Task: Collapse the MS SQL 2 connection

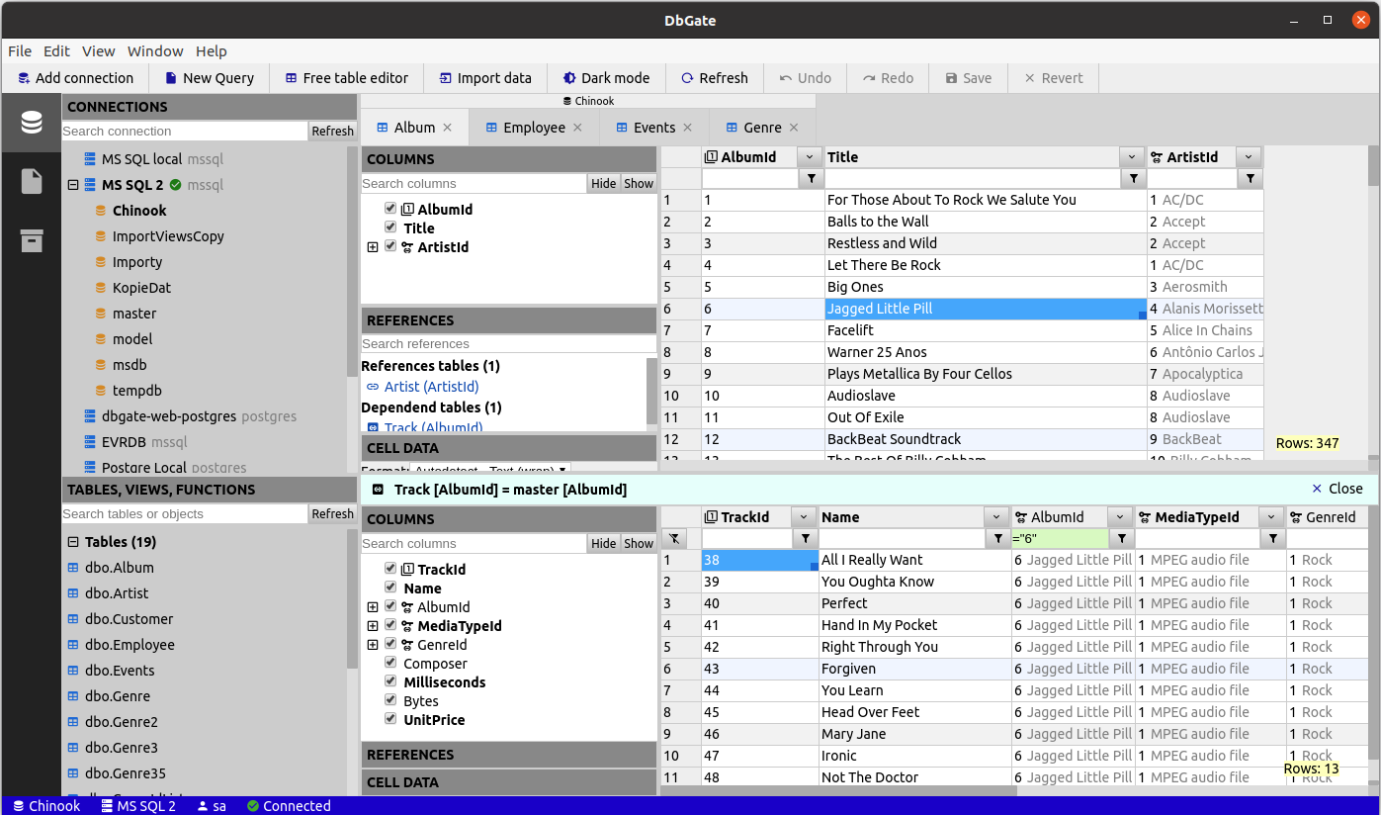Action: pyautogui.click(x=73, y=185)
